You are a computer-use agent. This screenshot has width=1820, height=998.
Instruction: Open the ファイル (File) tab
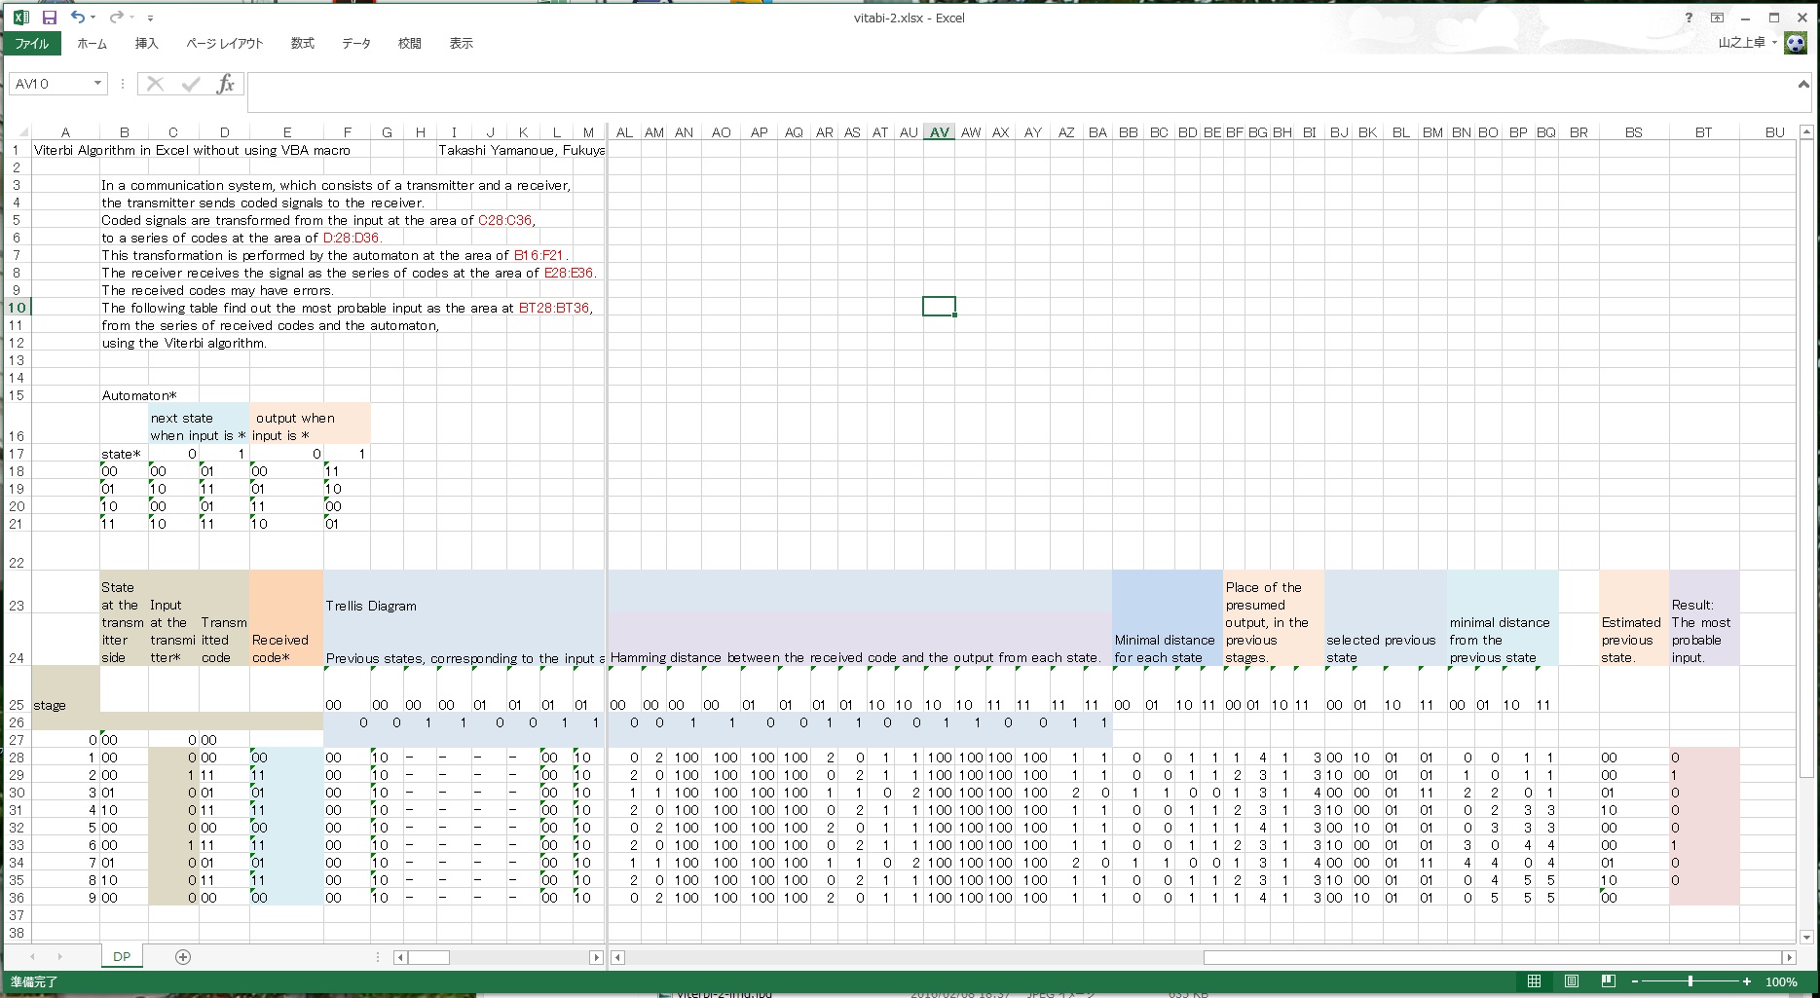32,44
